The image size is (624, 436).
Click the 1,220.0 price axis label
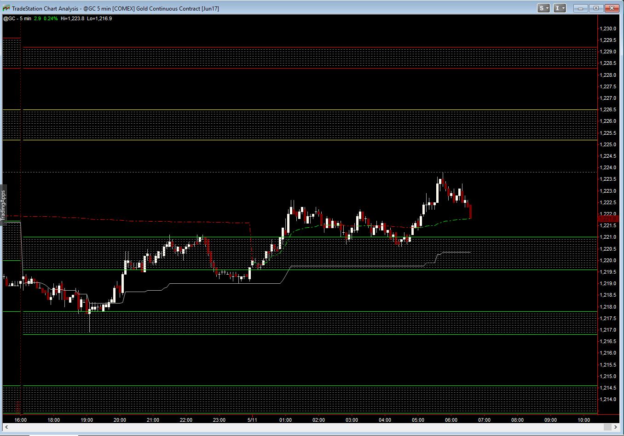(608, 260)
